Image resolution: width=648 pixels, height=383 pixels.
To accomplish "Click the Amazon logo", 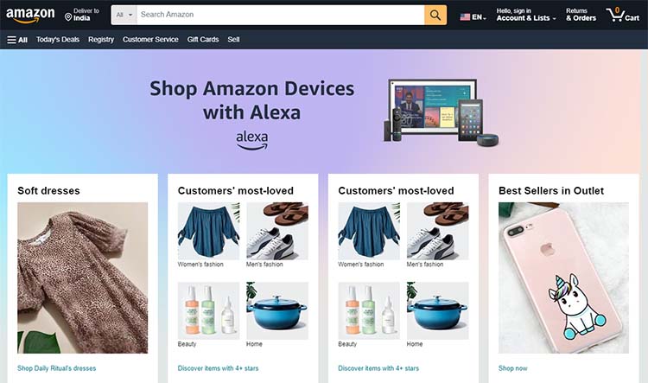I will (30, 15).
